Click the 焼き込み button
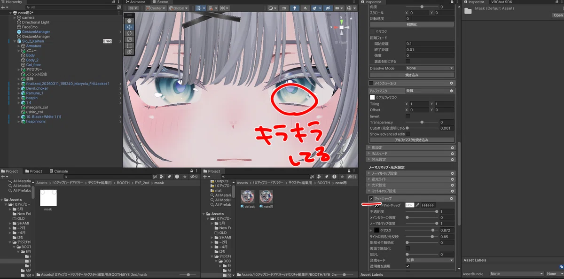Image resolution: width=564 pixels, height=279 pixels. pyautogui.click(x=412, y=75)
